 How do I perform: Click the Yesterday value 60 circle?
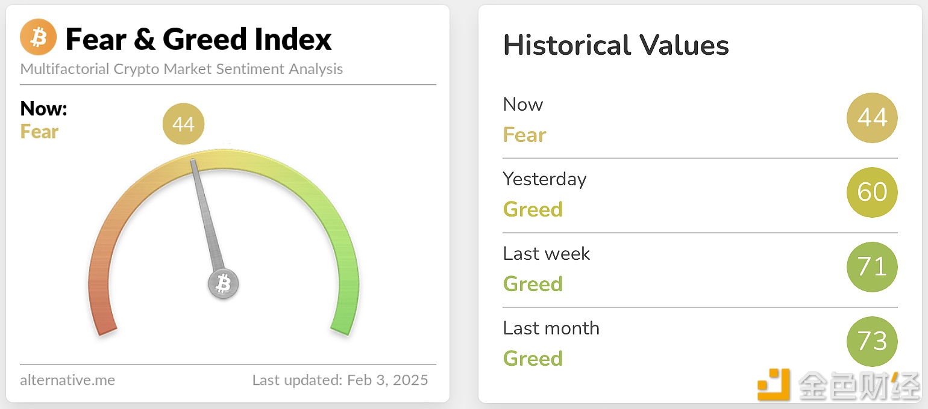tap(872, 192)
